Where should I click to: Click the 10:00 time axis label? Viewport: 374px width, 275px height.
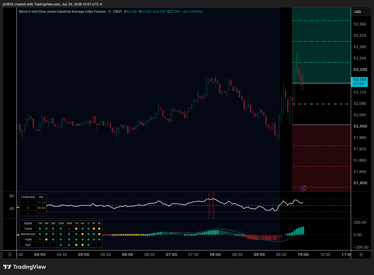(303, 254)
